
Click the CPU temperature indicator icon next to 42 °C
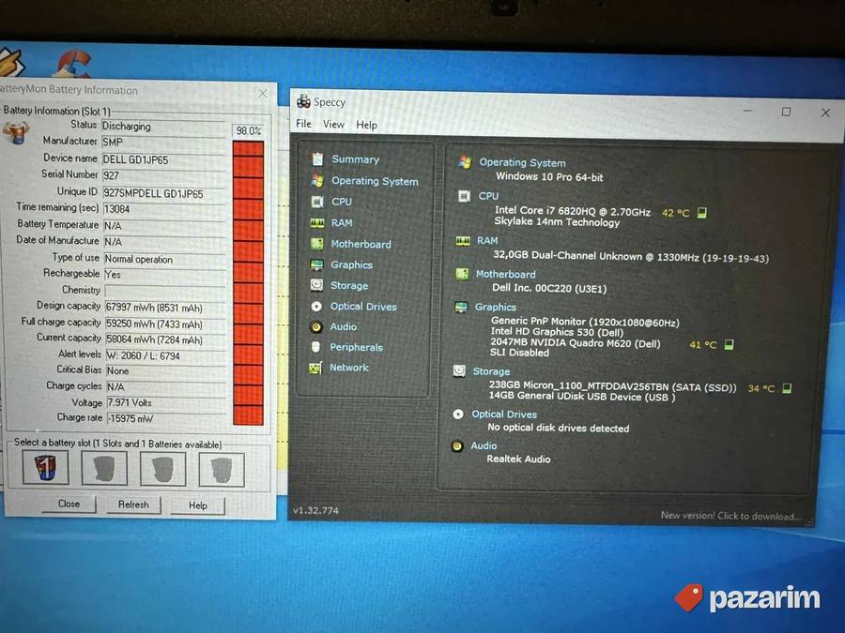(701, 213)
